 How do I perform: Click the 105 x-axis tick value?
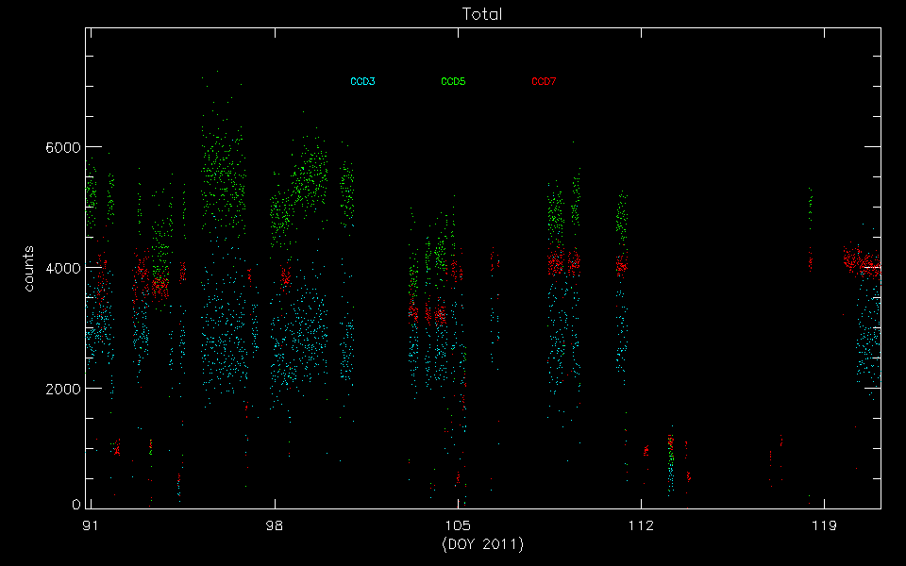click(458, 525)
